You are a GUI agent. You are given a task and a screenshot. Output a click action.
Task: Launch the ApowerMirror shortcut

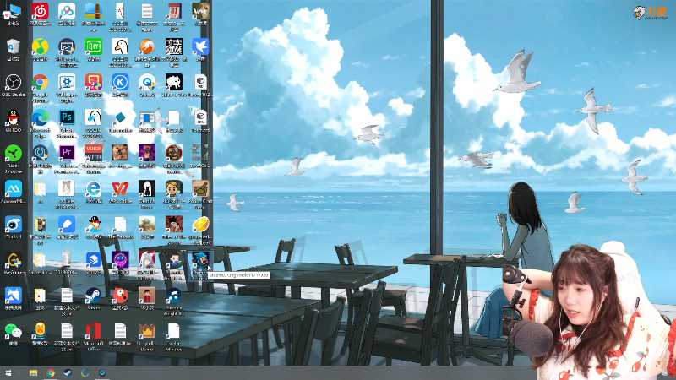(x=14, y=188)
